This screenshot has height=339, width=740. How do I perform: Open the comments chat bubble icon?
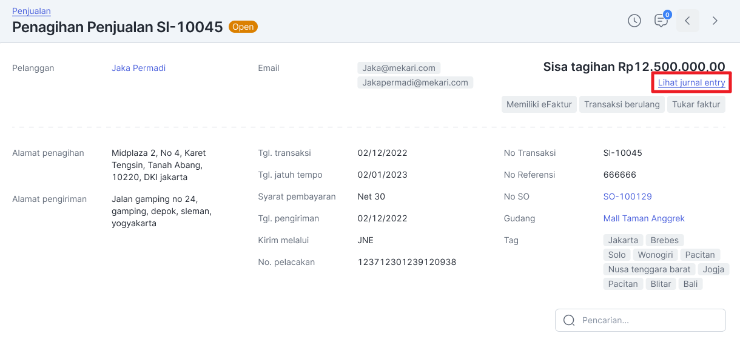tap(661, 21)
